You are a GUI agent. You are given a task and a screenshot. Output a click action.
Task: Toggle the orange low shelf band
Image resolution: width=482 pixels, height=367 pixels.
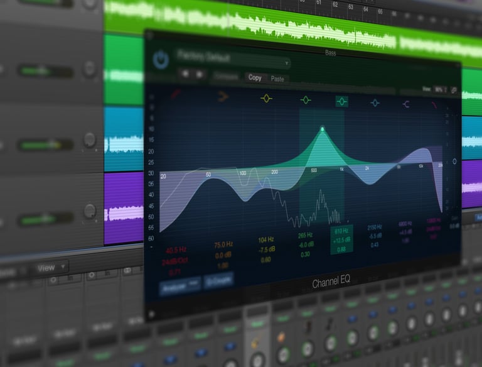(223, 96)
